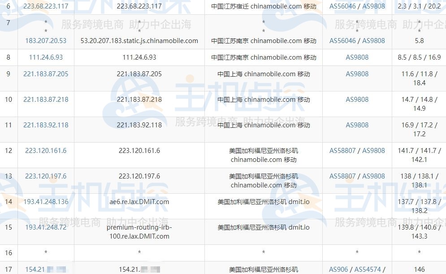Click AS56046 in the 183.207.20.53 row
The width and height of the screenshot is (446, 274).
coord(342,41)
